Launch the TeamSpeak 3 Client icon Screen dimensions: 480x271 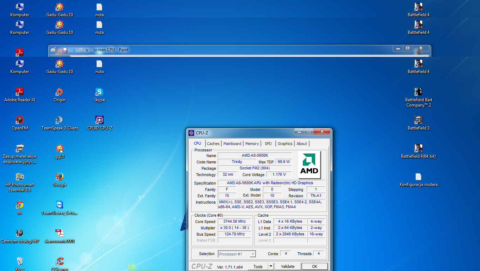coord(59,120)
